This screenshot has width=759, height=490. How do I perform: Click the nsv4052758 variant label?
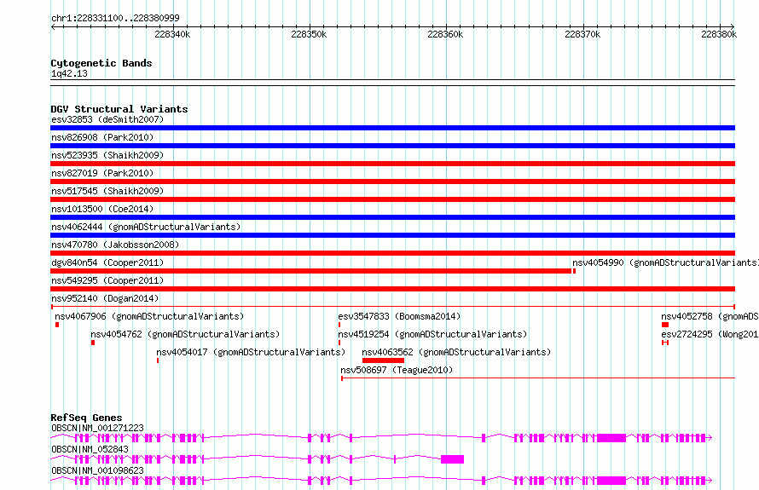(710, 316)
